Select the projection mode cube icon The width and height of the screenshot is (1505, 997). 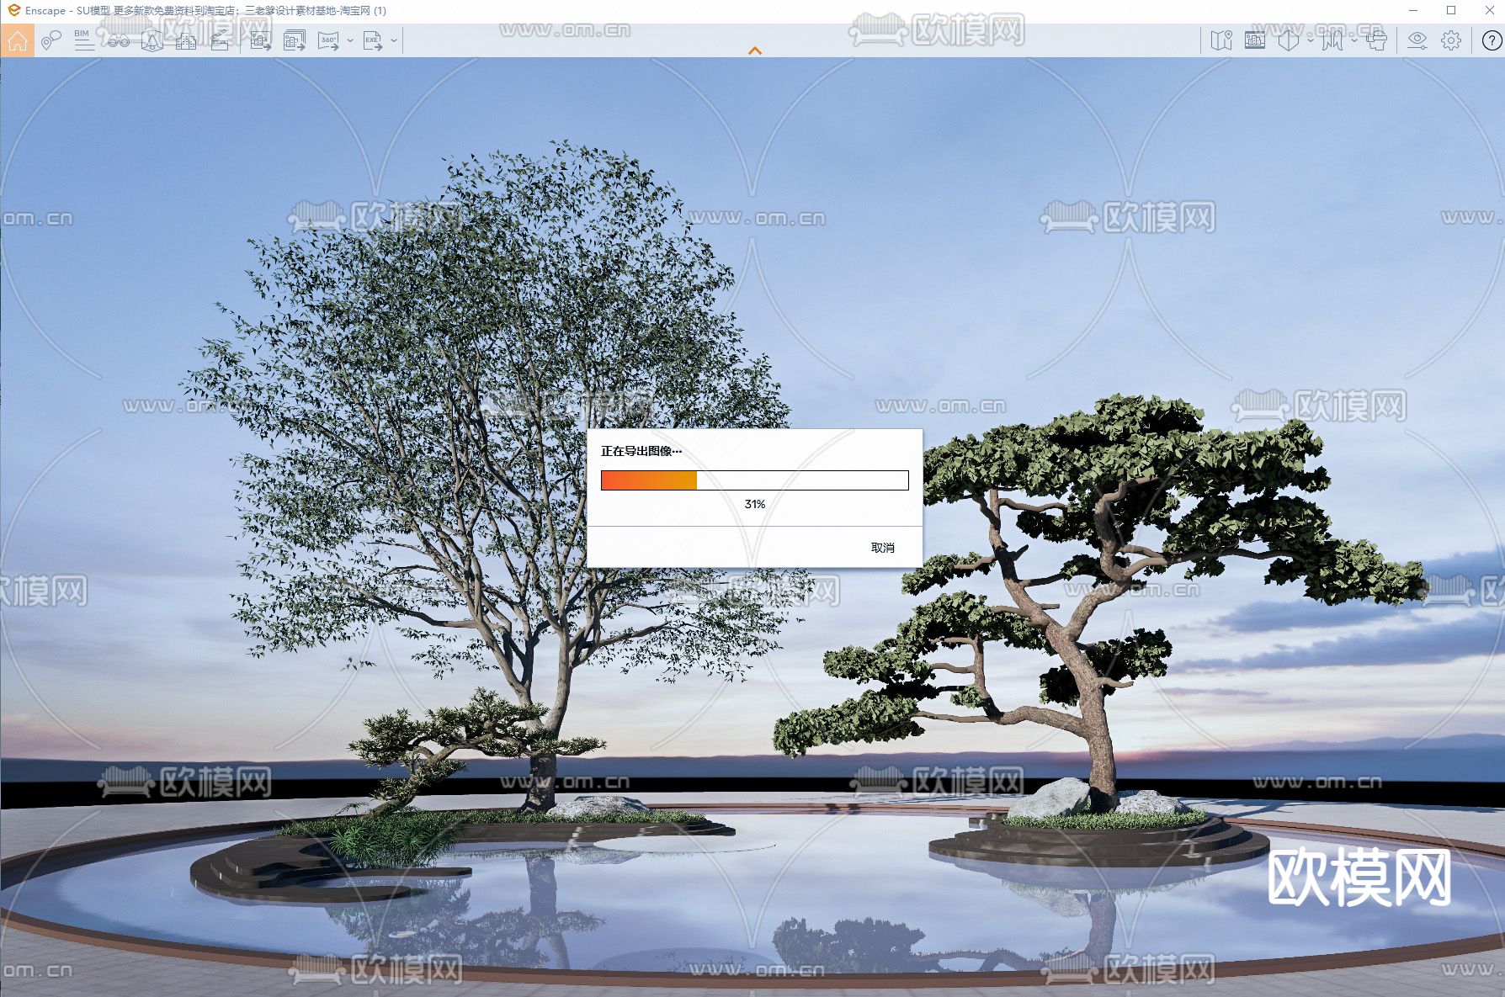[x=1288, y=40]
